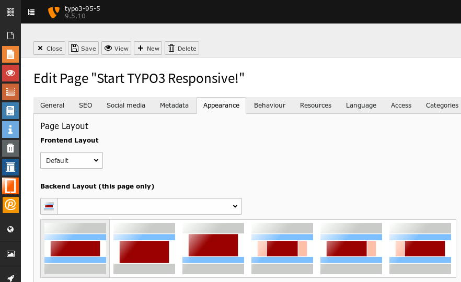
Task: Open the Template module icon
Action: point(10,167)
